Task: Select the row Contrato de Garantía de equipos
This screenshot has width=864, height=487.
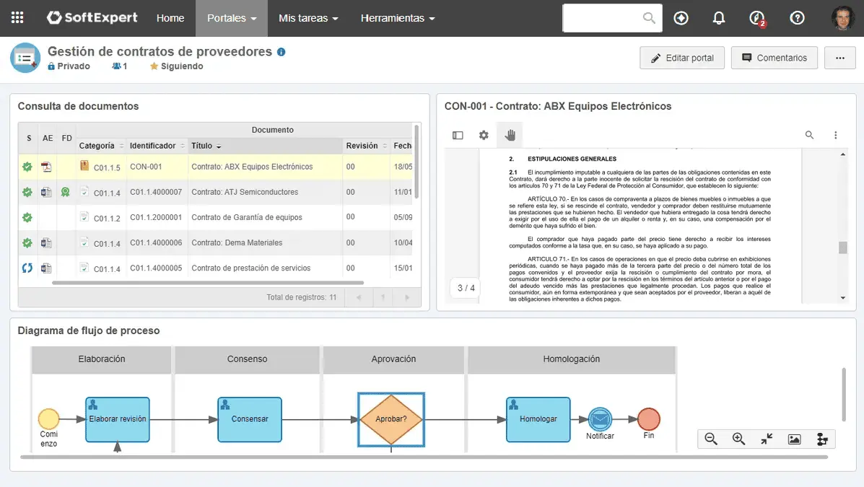Action: (215, 217)
